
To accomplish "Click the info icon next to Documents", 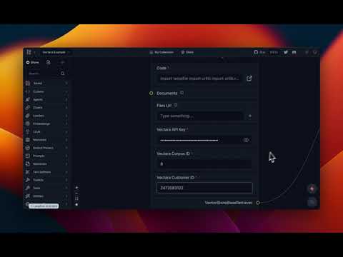I will pos(182,93).
